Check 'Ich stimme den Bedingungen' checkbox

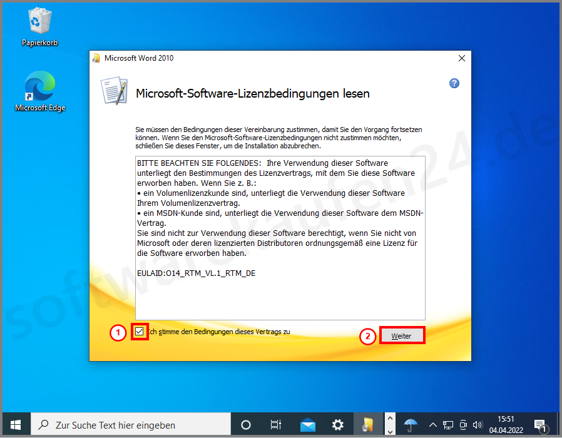coord(140,332)
